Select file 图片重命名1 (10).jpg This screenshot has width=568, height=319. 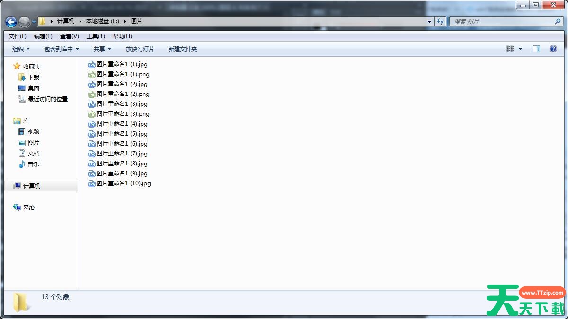click(x=120, y=183)
